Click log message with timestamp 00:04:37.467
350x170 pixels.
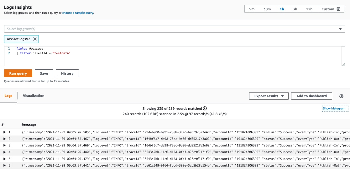186,139
